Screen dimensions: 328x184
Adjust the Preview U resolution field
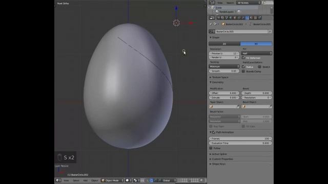point(224,54)
